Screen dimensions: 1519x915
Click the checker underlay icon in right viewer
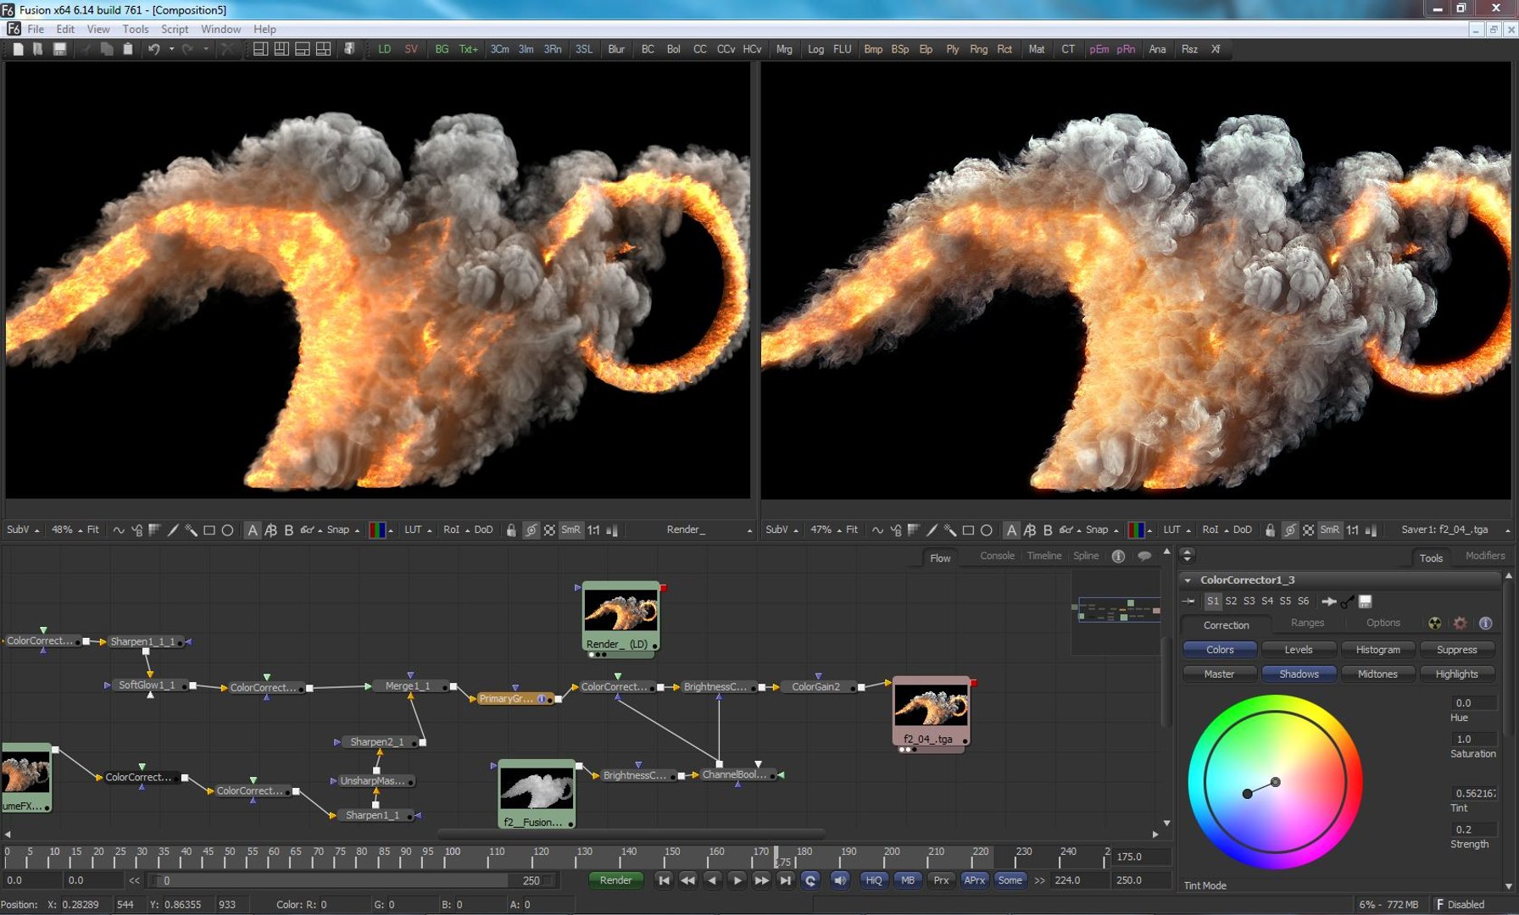1308,530
